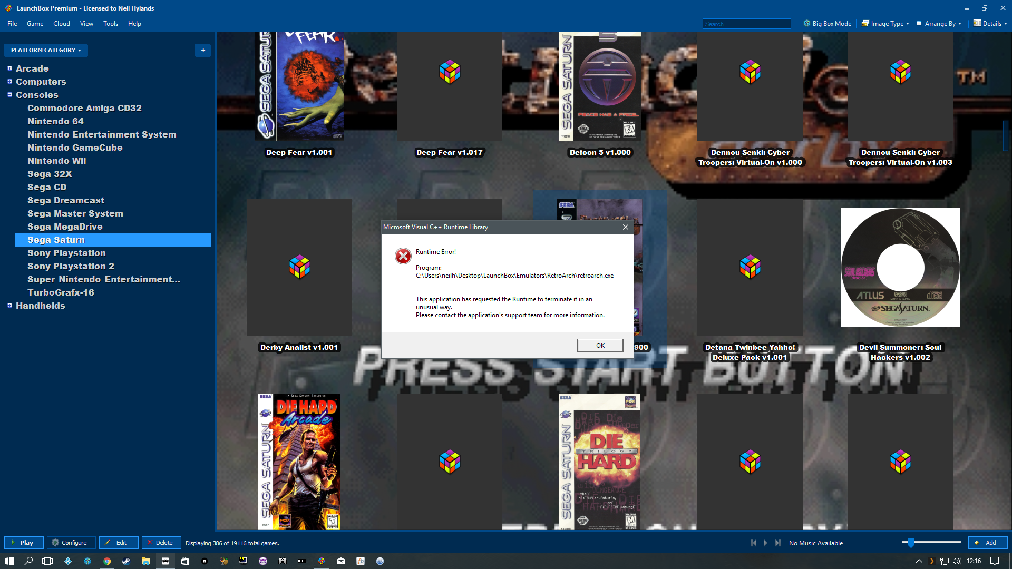
Task: Open the Cloud menu
Action: (62, 24)
